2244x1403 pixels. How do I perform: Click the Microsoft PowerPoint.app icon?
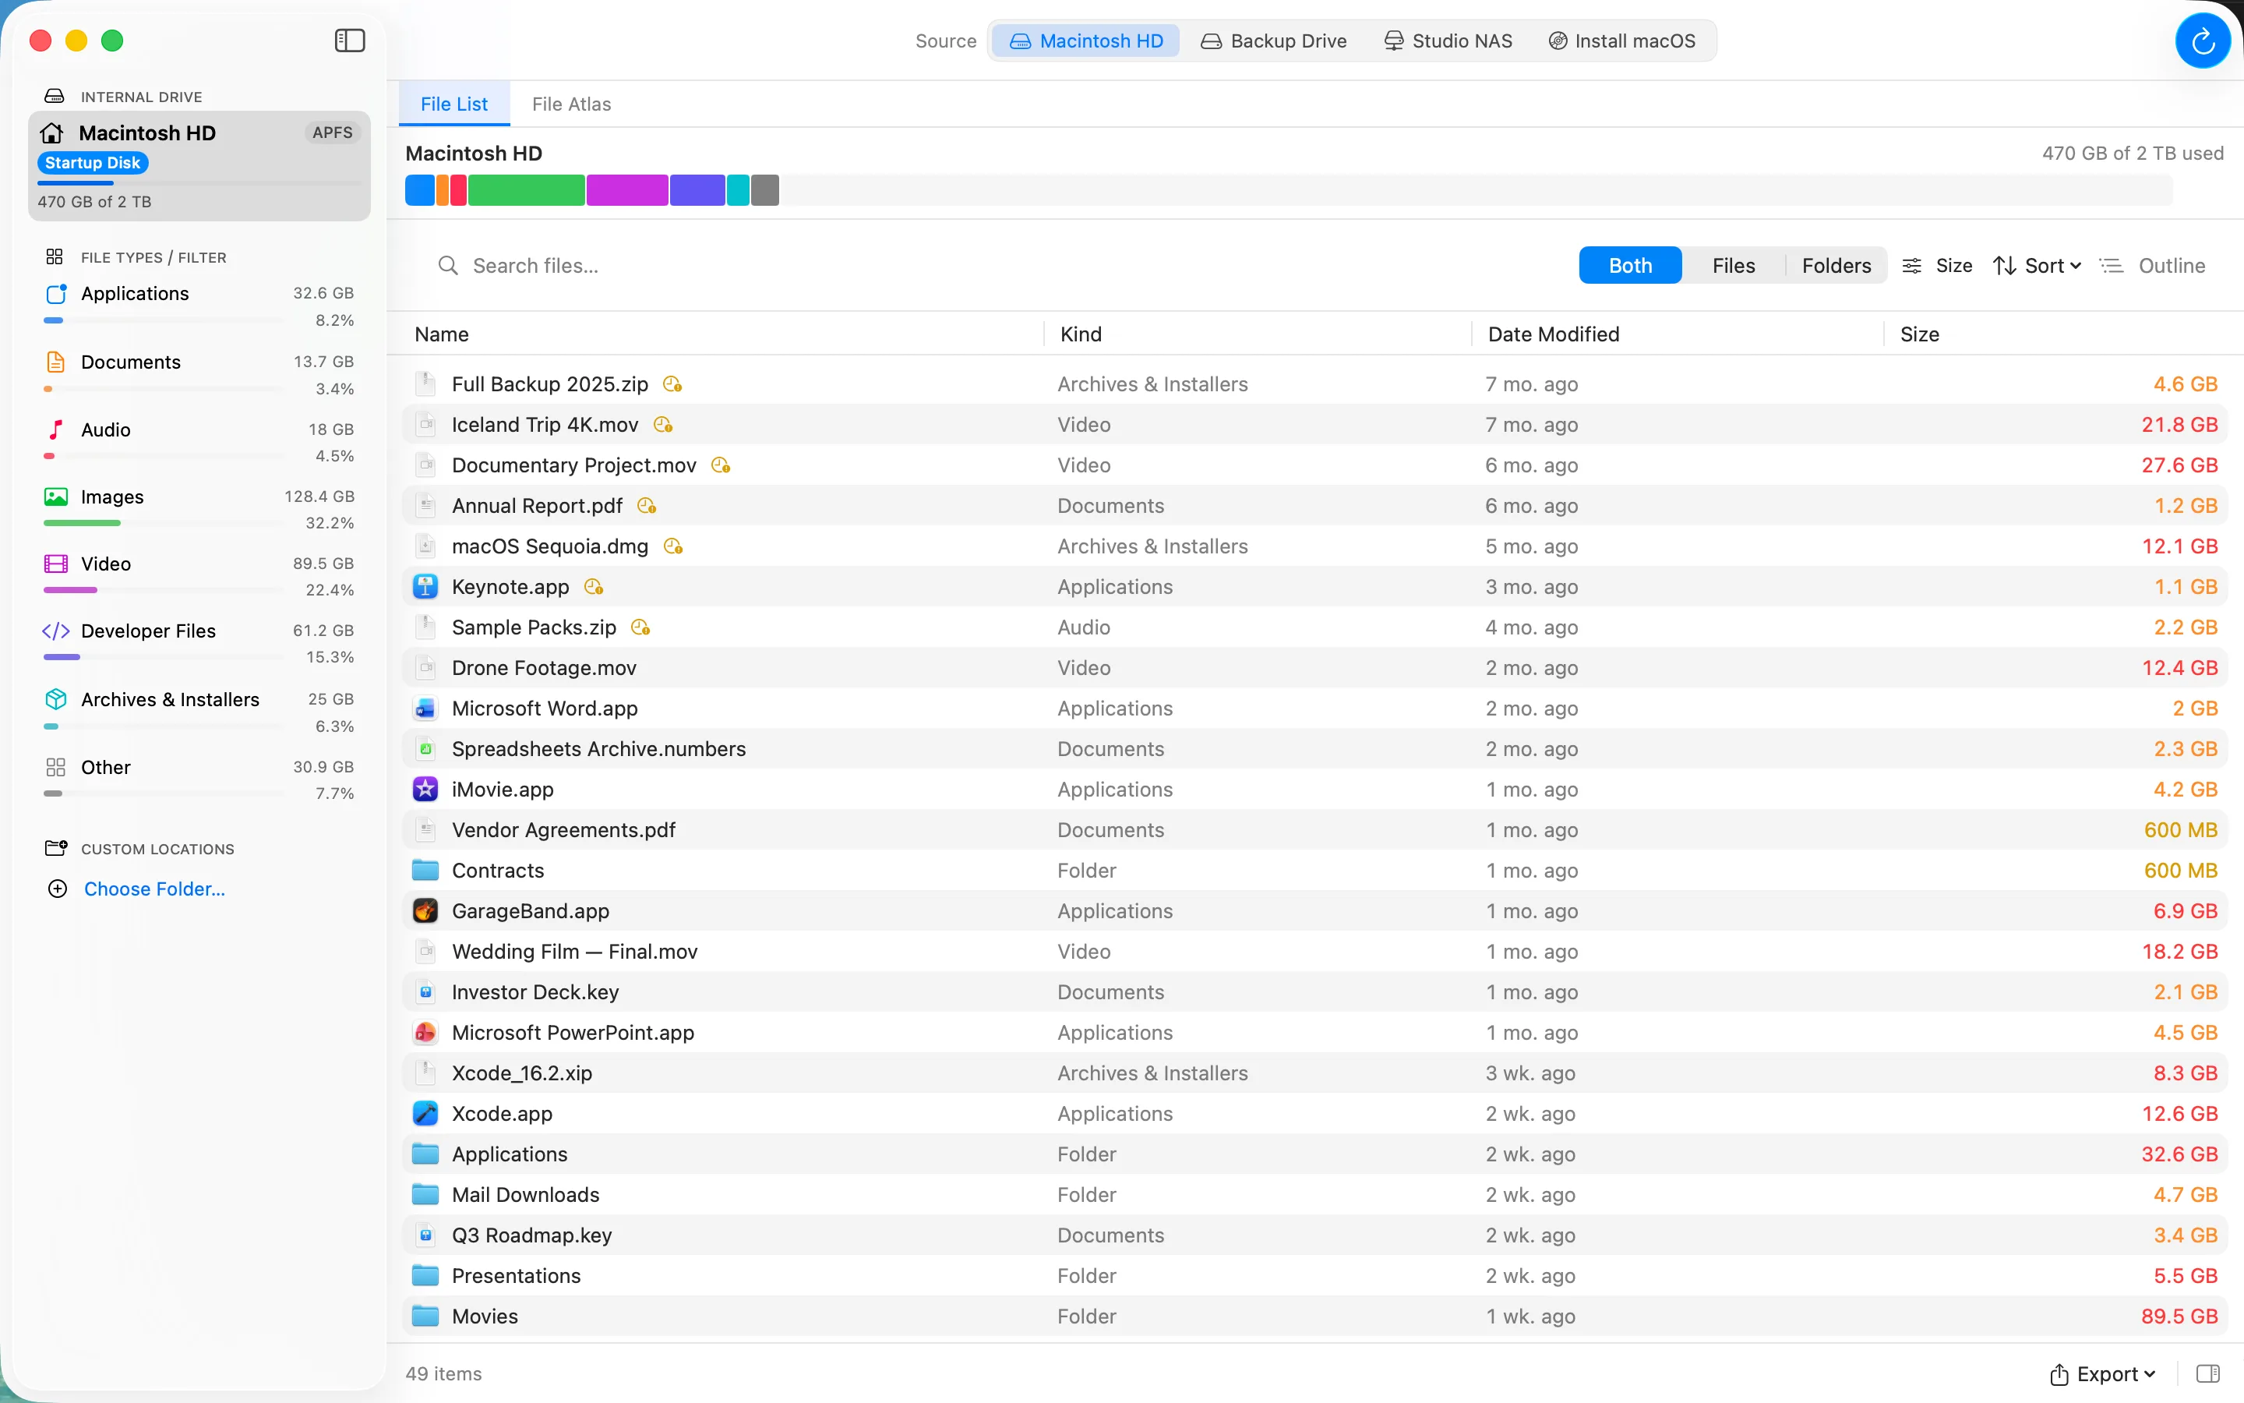pos(425,1032)
